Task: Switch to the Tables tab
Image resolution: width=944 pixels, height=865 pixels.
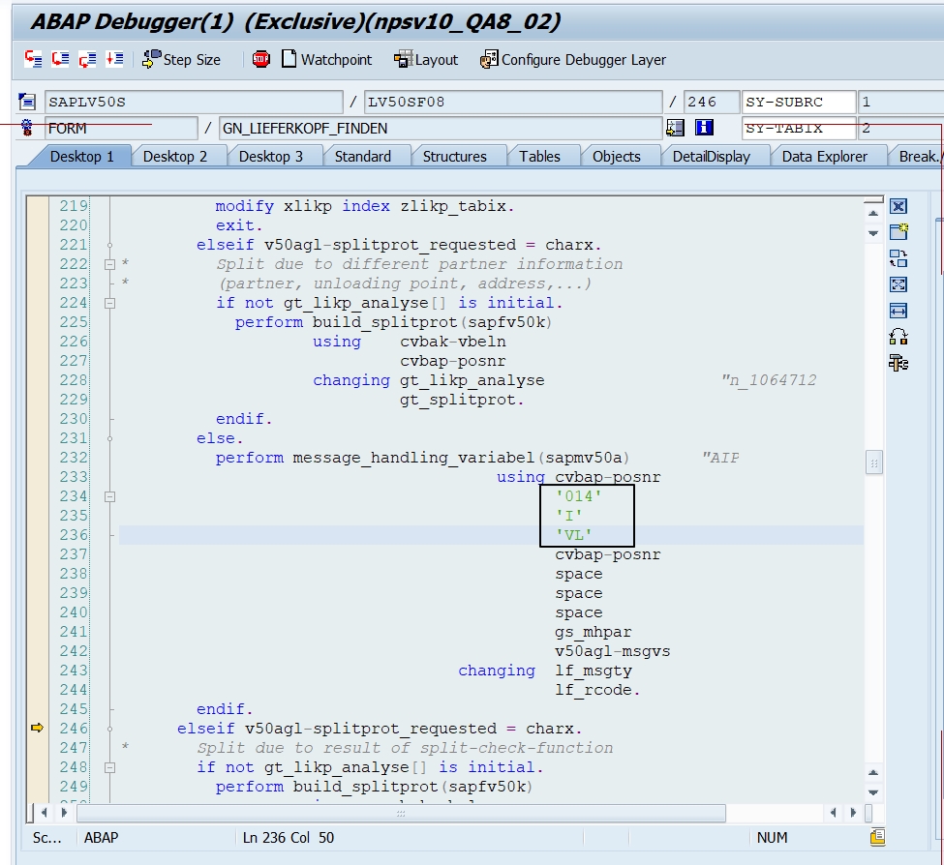Action: [540, 155]
